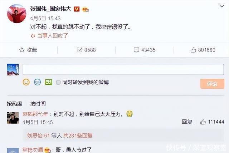
Task: Open 张国伟_国家伟大 profile avatar
Action: pyautogui.click(x=17, y=14)
